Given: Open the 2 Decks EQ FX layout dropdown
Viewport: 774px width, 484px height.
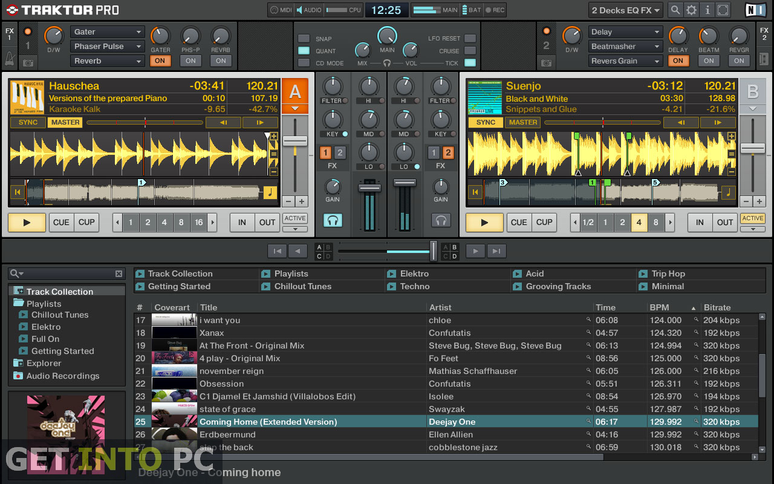Looking at the screenshot, I should click(626, 10).
